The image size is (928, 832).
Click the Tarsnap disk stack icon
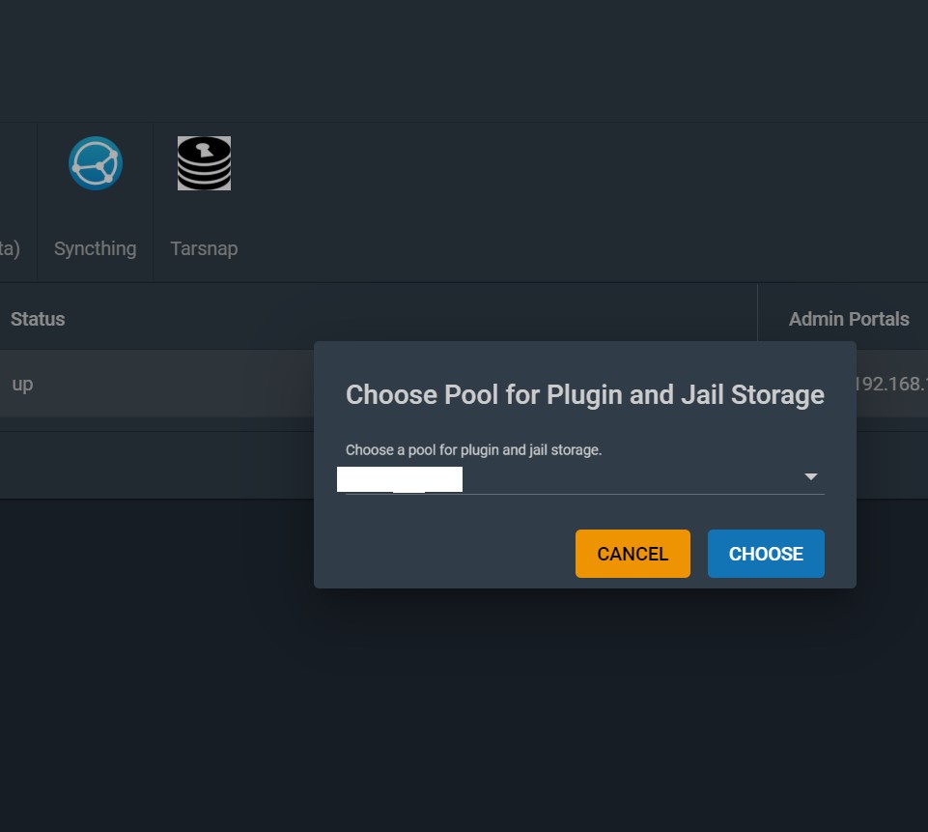[x=204, y=163]
